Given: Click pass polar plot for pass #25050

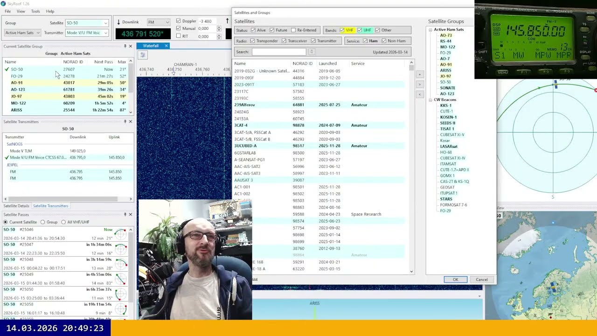Looking at the screenshot, I should [121, 294].
